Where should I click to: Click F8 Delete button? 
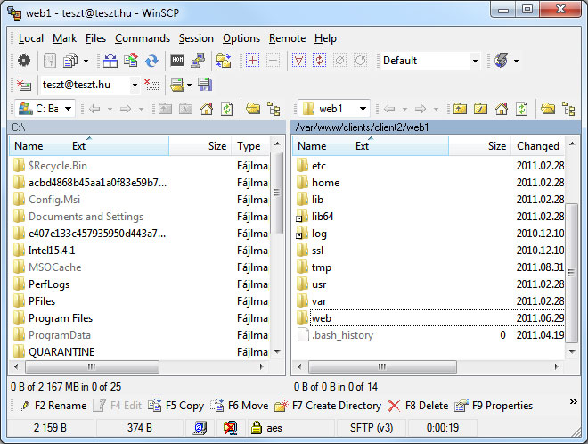pos(418,406)
